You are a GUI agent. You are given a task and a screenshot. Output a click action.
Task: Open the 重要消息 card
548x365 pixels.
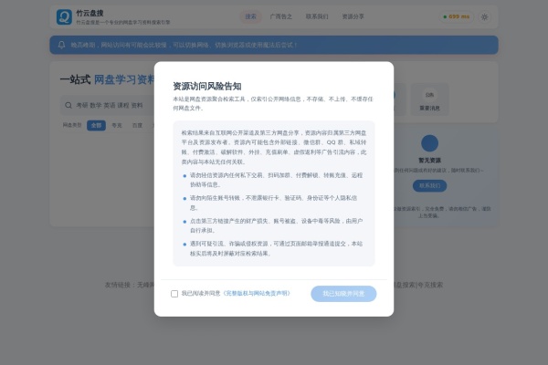429,99
